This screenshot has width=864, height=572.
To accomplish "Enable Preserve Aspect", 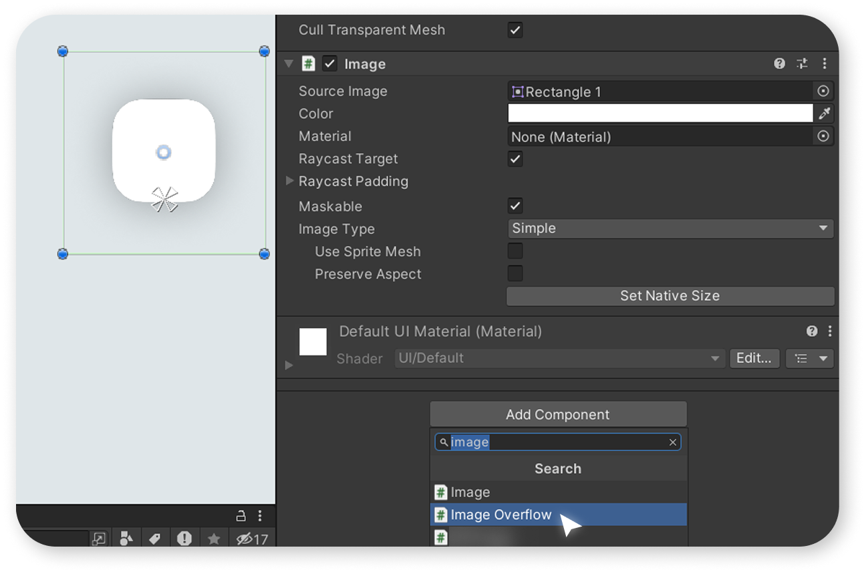I will coord(515,273).
